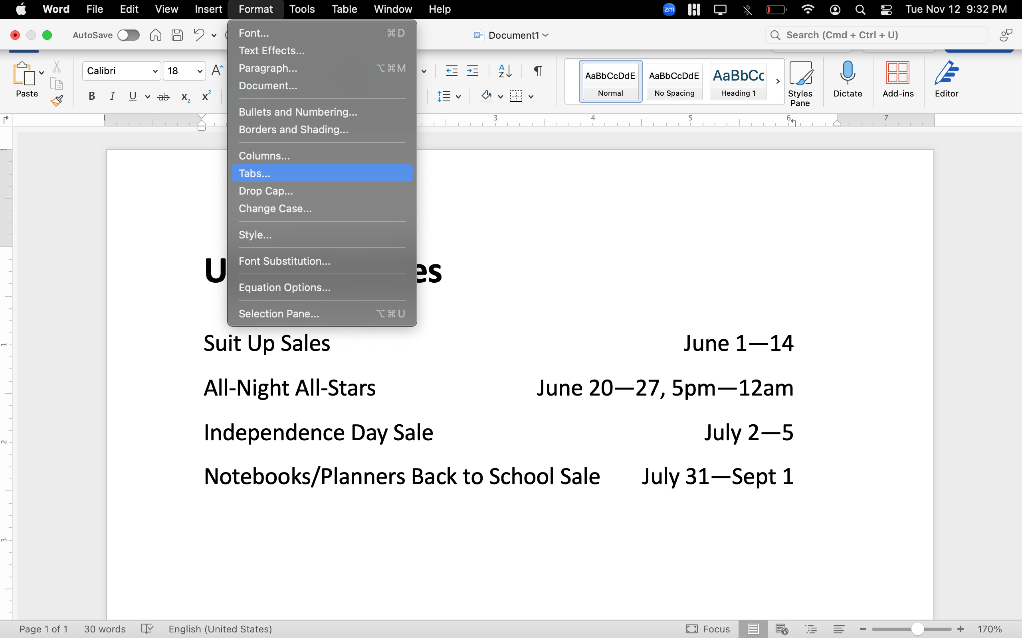The height and width of the screenshot is (638, 1022).
Task: Click the Undo arrow
Action: [x=199, y=35]
